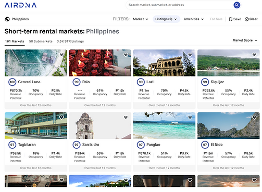The height and width of the screenshot is (192, 262).
Task: Open the Lazi market title
Action: tap(150, 82)
